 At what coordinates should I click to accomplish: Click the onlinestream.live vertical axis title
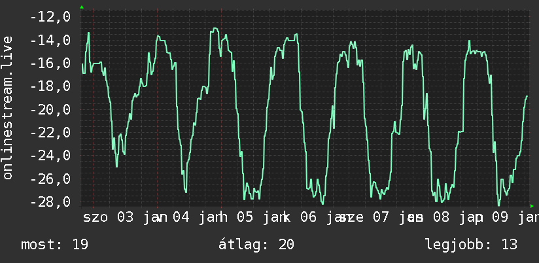click(x=7, y=107)
